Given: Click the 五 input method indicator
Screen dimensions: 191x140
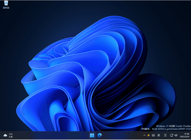Looking at the screenshot, I should point(165,135).
